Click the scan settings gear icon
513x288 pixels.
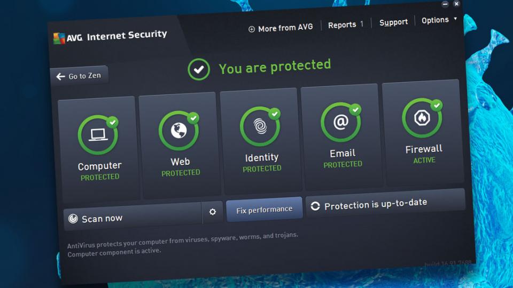tap(213, 212)
